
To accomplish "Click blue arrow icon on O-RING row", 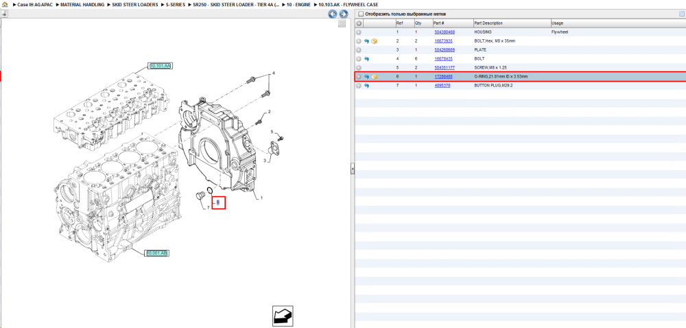I will coord(366,77).
